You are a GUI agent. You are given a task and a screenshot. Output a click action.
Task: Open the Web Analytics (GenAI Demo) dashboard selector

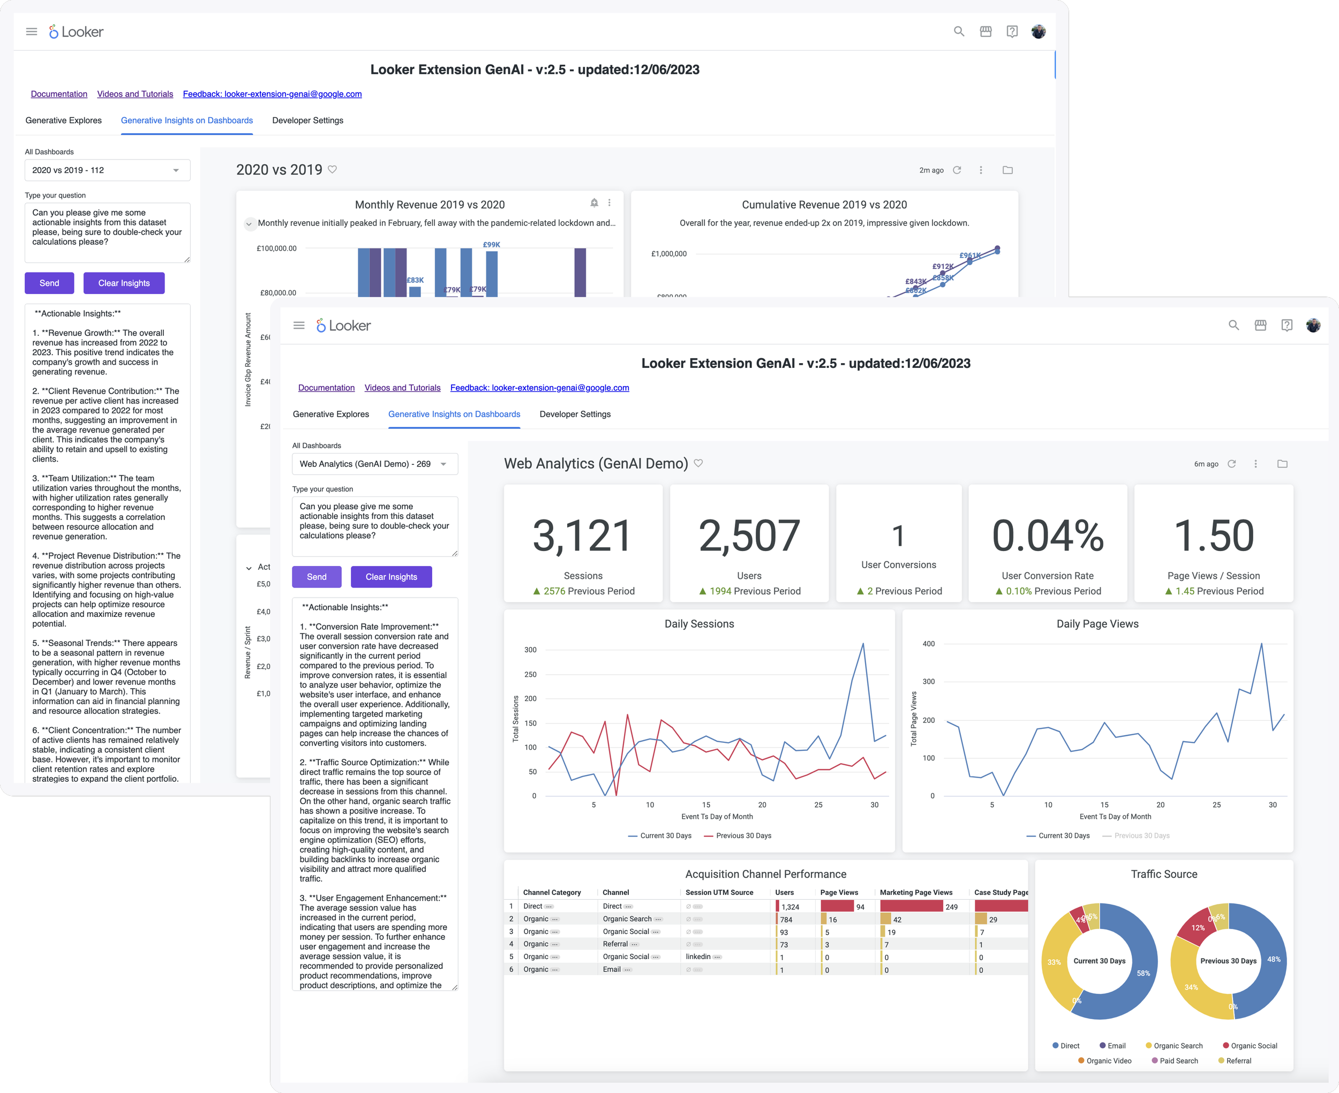coord(375,464)
